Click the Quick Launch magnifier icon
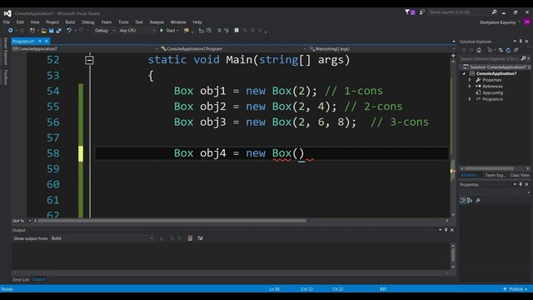The height and width of the screenshot is (300, 533). 494,12
